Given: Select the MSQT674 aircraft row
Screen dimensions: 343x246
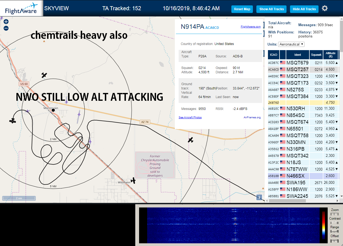Looking at the screenshot, I should click(303, 122).
